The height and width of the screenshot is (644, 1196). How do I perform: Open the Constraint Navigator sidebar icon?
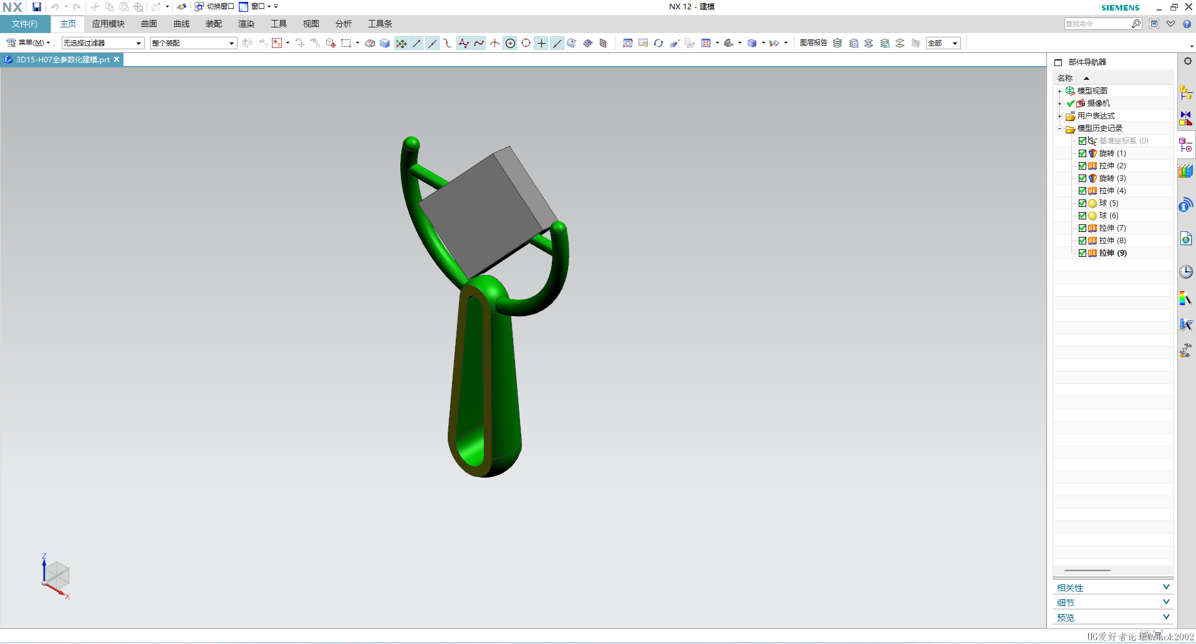(1186, 118)
